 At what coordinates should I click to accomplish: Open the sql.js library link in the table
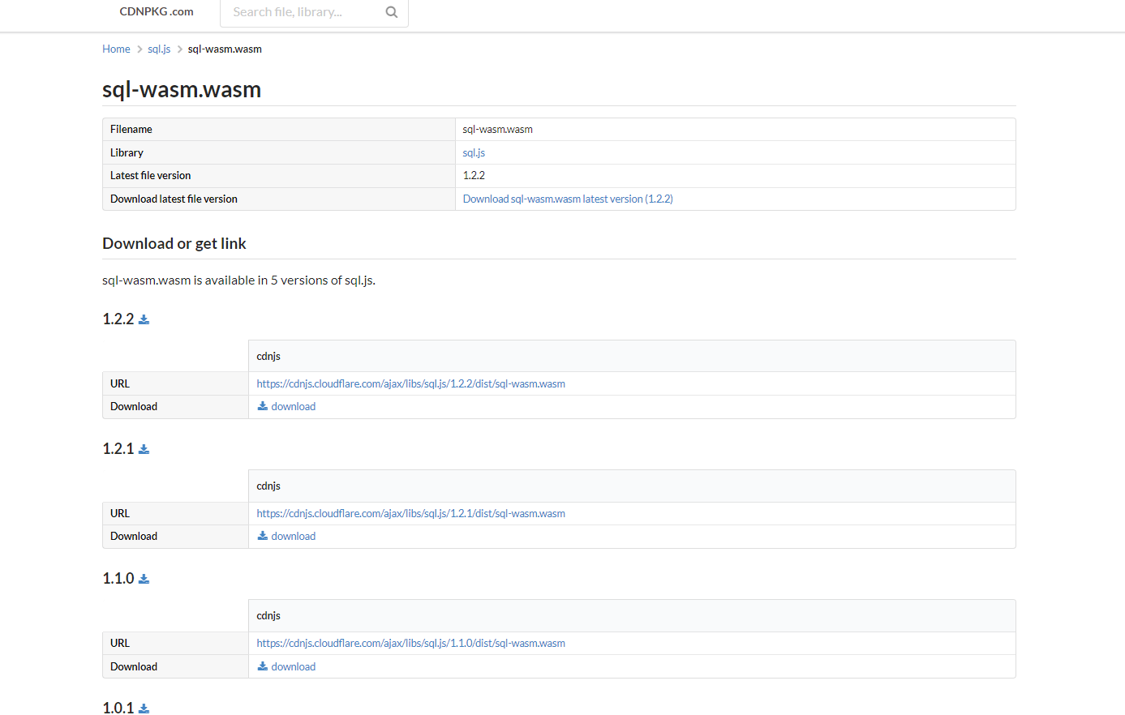tap(473, 152)
